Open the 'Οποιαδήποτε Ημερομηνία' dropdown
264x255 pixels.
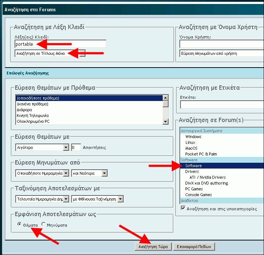(x=42, y=173)
